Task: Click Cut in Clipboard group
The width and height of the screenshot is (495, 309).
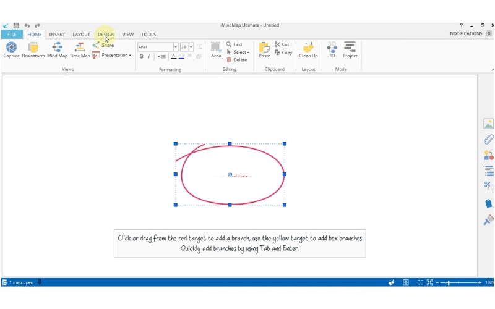Action: (282, 44)
